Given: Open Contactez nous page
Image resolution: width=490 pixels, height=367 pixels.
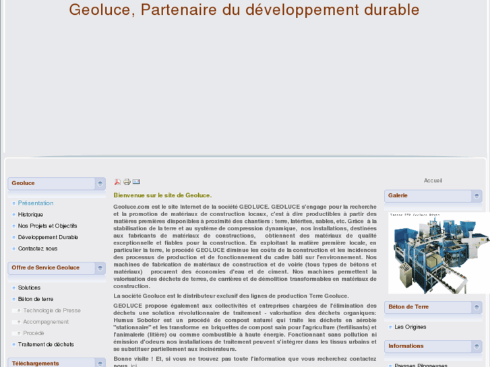Looking at the screenshot, I should point(38,248).
